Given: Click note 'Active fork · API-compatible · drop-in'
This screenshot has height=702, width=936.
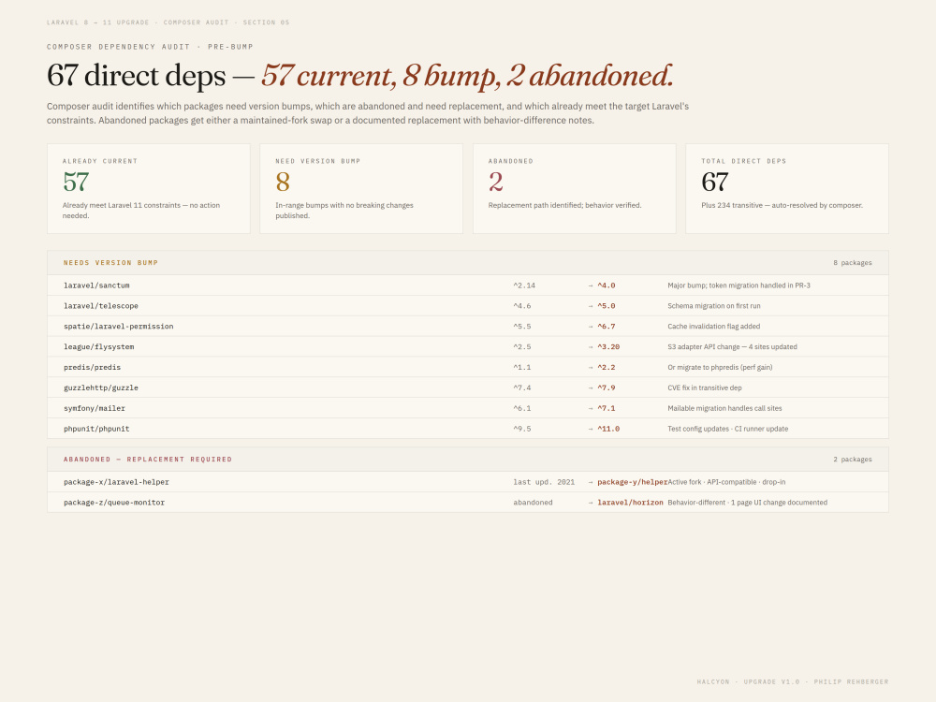Looking at the screenshot, I should pos(726,482).
